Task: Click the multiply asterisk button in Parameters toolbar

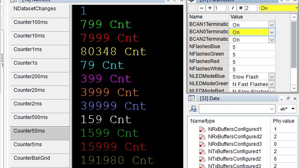Action: pos(241,8)
